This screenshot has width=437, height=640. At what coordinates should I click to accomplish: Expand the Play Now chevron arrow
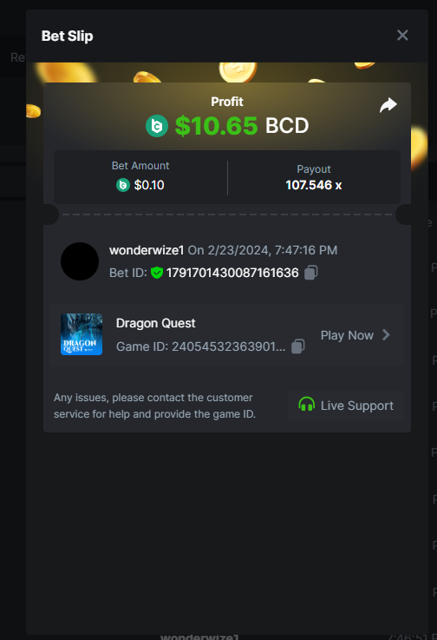click(x=386, y=335)
